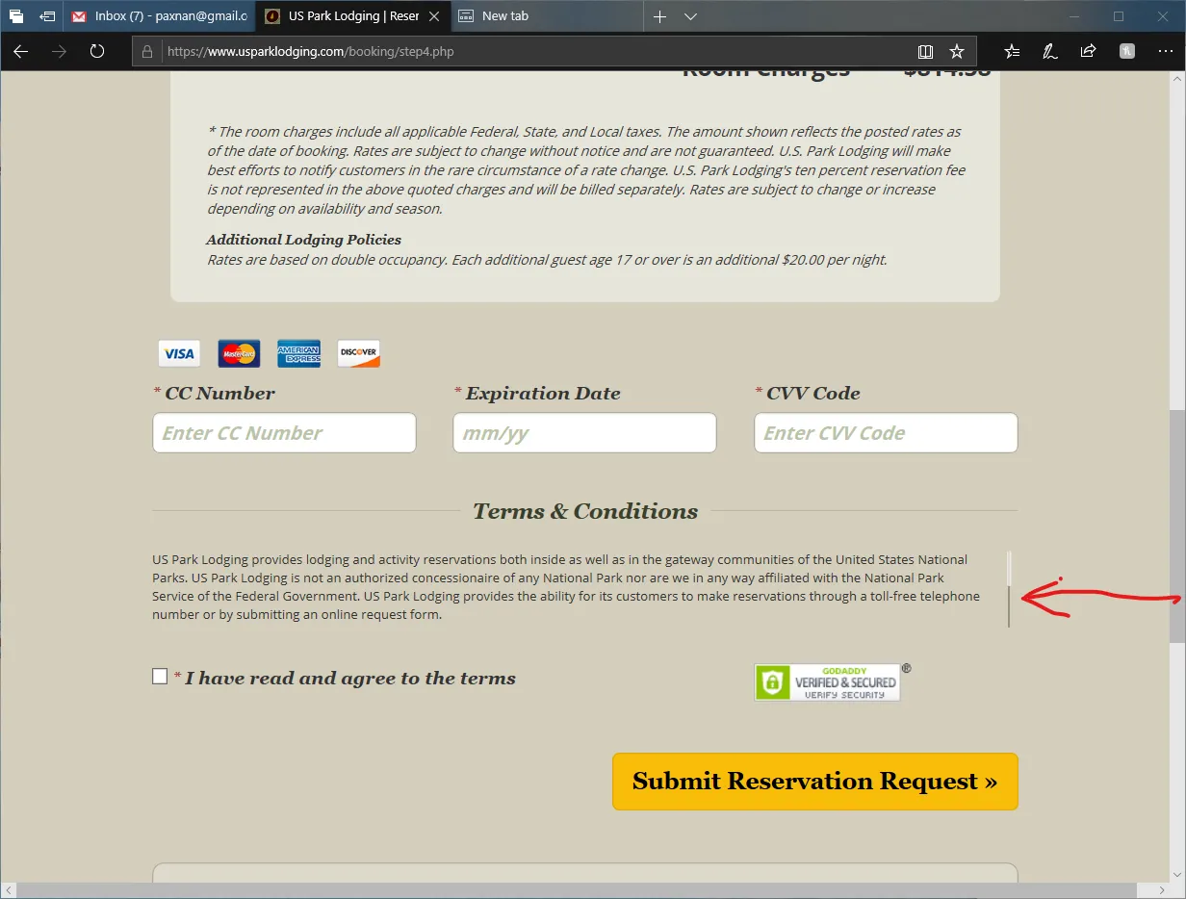Close the US Park Lodging tab
This screenshot has width=1186, height=899.
(x=434, y=16)
